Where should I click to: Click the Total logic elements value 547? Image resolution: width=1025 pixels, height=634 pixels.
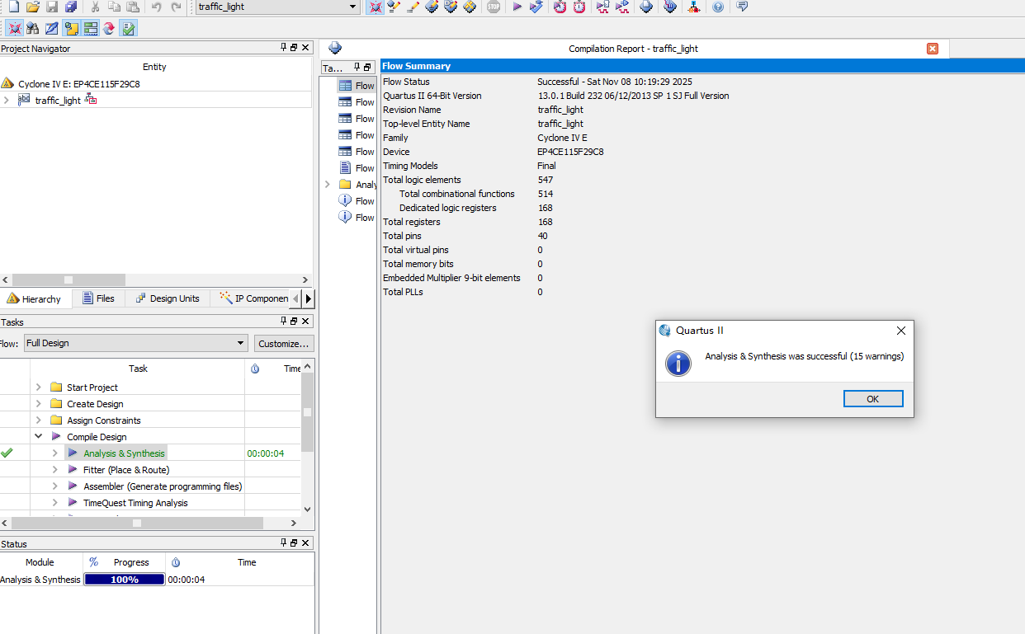(x=546, y=180)
